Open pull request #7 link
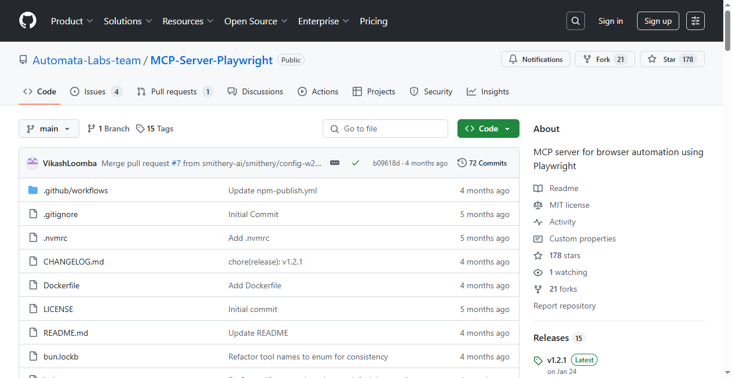 [176, 163]
